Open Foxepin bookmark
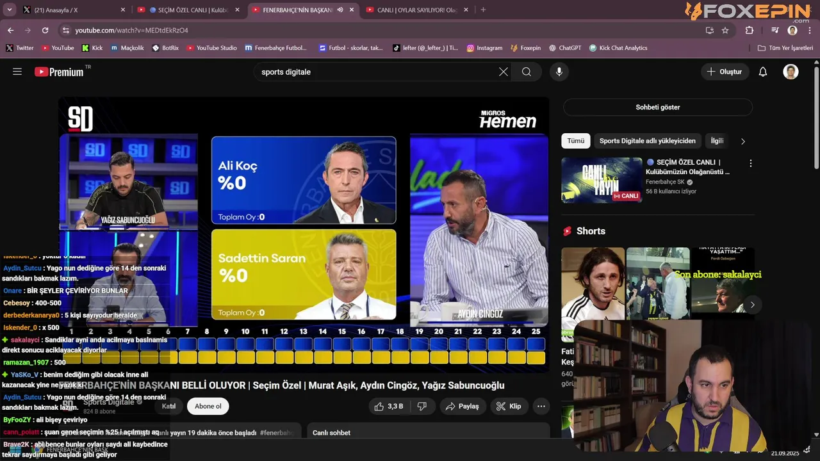Screen dimensions: 820x461 [x=525, y=48]
